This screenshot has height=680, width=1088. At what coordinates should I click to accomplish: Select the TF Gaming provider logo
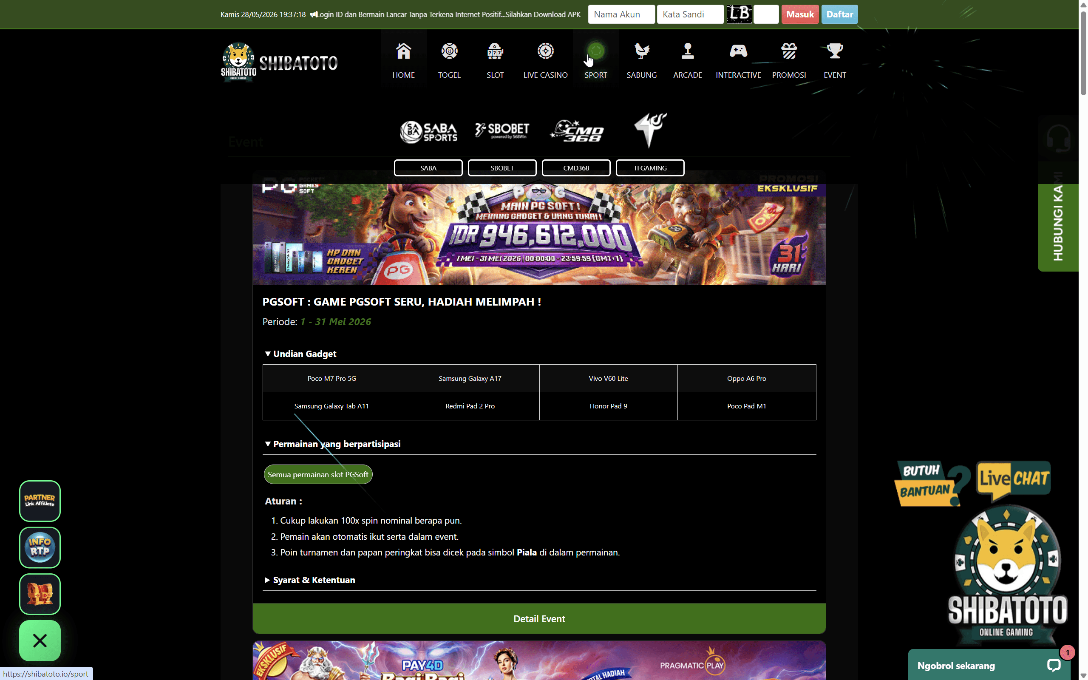[x=650, y=130]
